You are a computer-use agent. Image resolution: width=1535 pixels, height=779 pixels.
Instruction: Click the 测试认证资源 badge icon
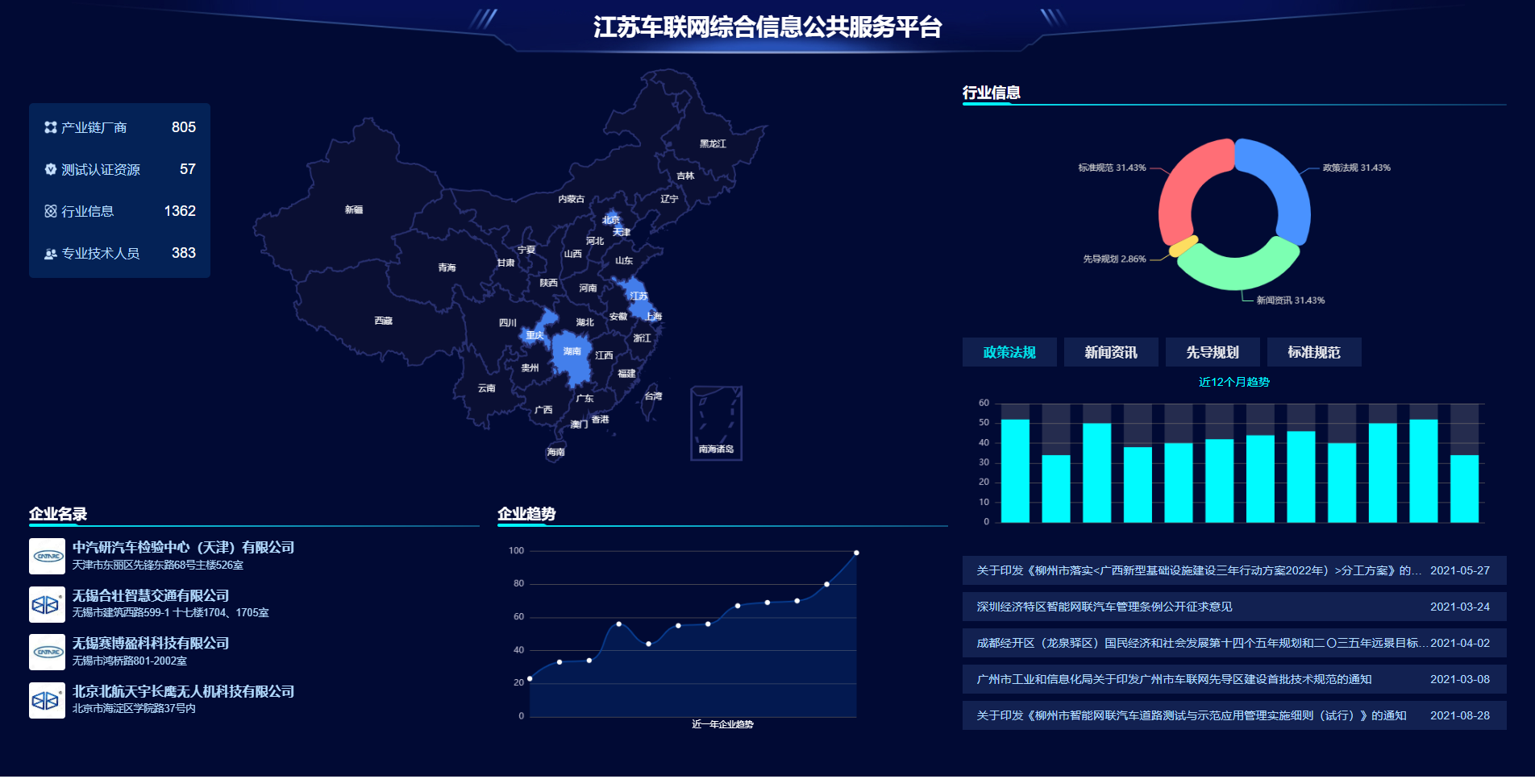coord(51,169)
